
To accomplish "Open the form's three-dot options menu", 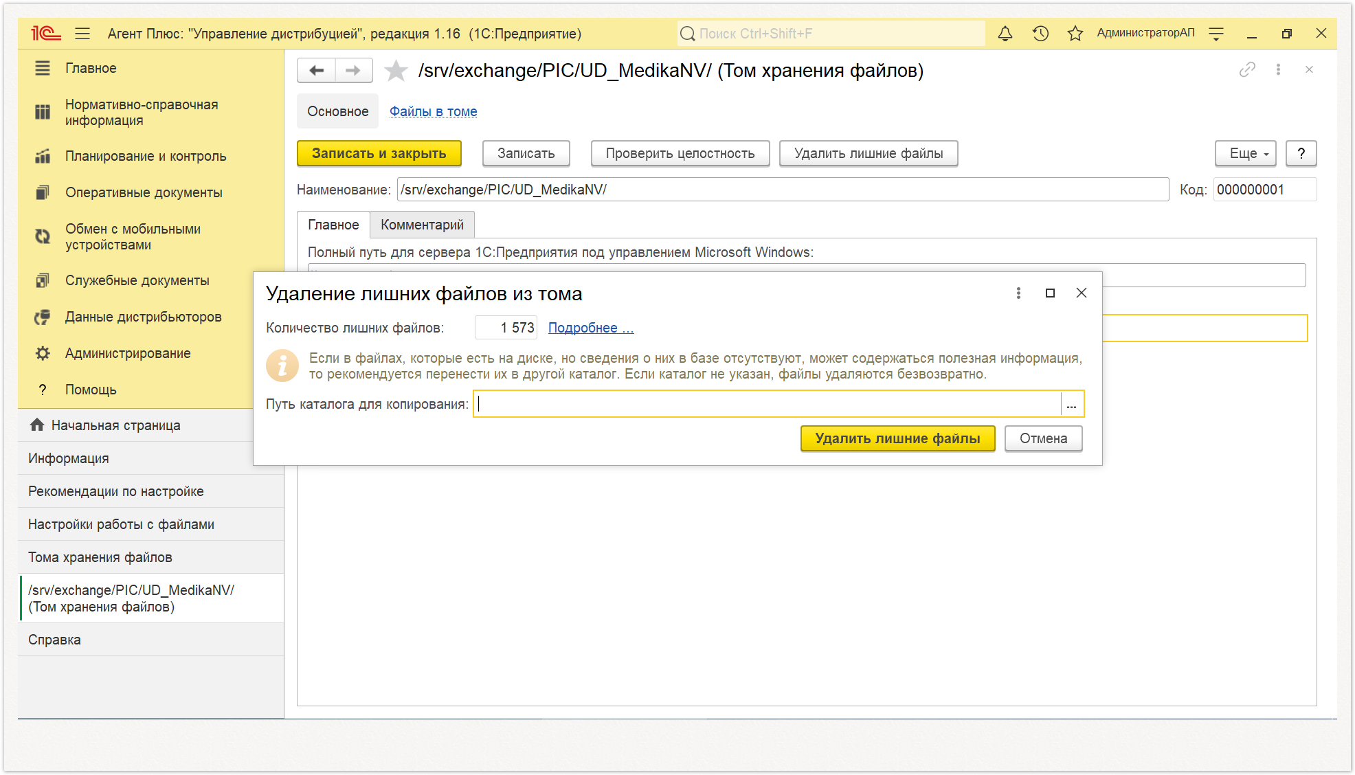I will [x=1278, y=69].
